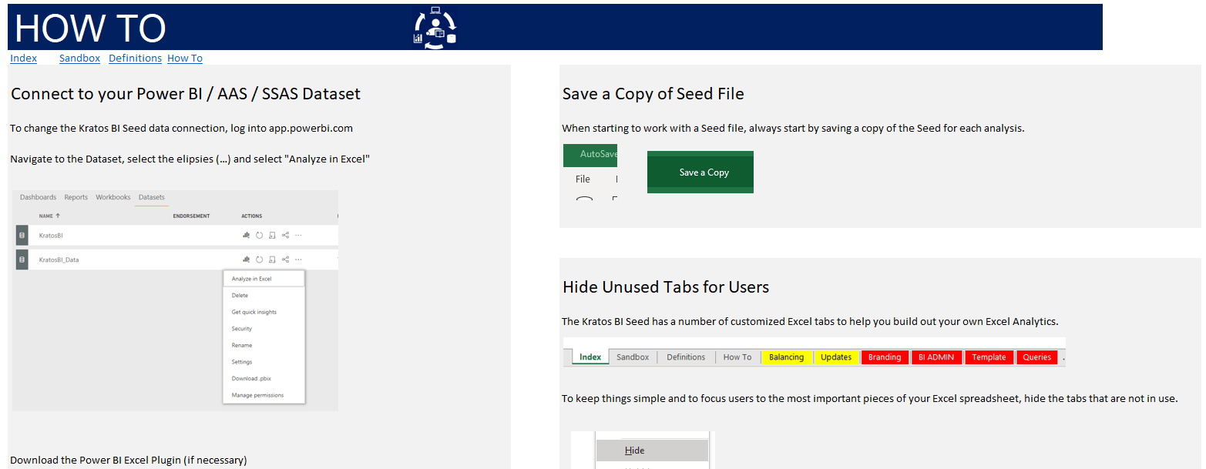
Task: Click the ellipsis icon in KratosBI_Data row
Action: point(298,260)
